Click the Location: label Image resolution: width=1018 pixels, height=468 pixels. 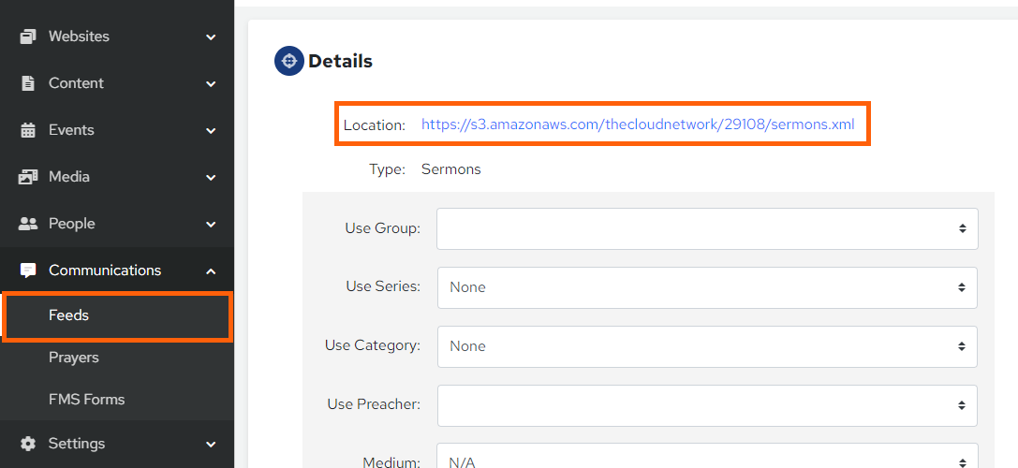coord(375,124)
